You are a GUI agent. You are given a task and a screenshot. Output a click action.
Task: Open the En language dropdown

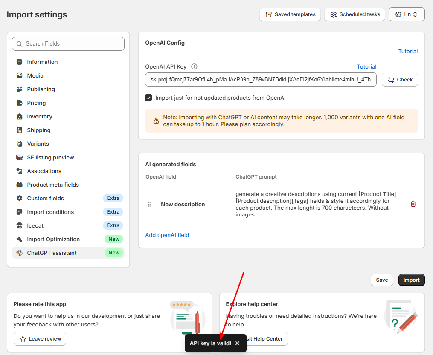[407, 14]
